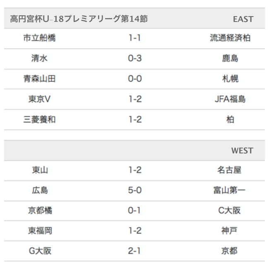Screen dimensions: 269x269
Task: Click the WEST section header label
Action: pos(242,151)
